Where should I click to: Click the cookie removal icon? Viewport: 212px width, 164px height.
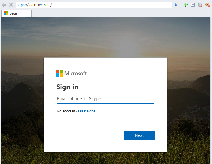click(207, 5)
